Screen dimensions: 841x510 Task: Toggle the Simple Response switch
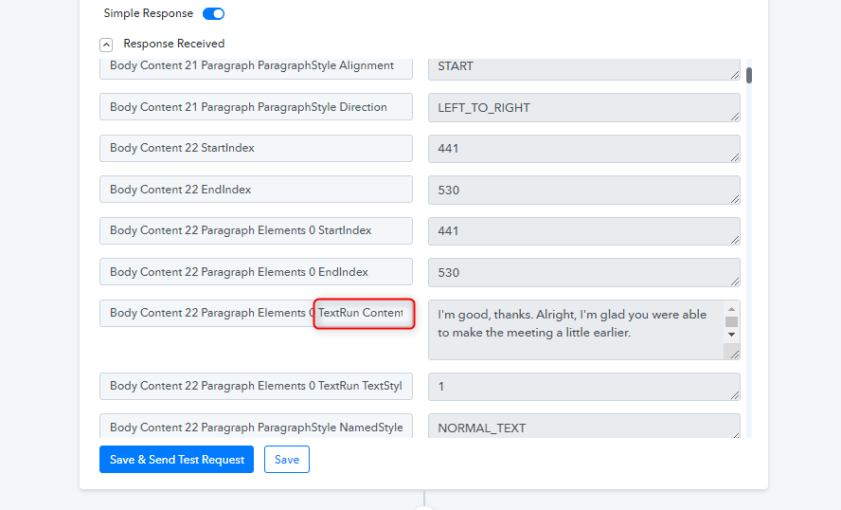(213, 14)
